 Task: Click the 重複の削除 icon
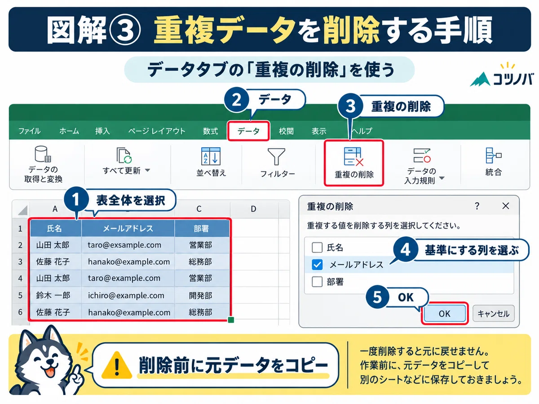coord(353,156)
